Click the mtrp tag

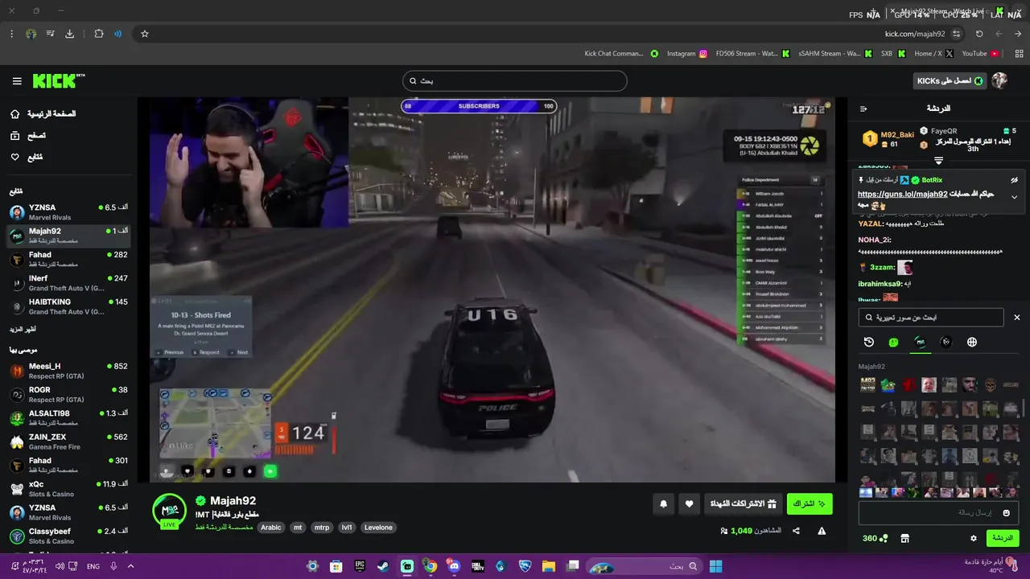(x=322, y=528)
